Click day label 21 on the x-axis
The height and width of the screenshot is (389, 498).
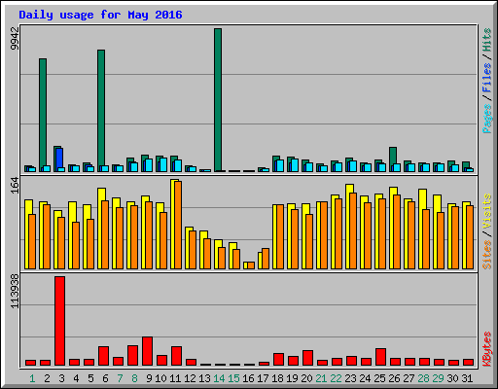point(321,378)
